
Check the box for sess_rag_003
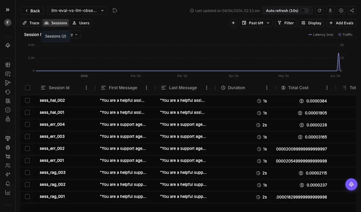[x=27, y=172]
